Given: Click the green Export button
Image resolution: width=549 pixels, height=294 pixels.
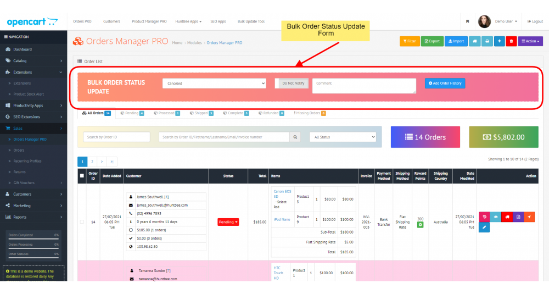Looking at the screenshot, I should 432,41.
